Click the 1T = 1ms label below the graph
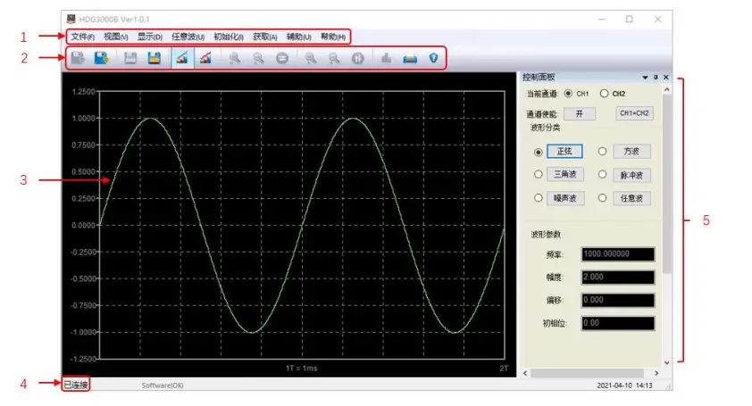 click(301, 369)
